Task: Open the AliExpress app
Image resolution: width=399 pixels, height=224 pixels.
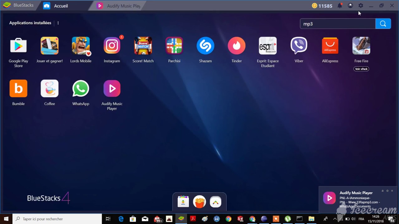Action: pos(330,46)
